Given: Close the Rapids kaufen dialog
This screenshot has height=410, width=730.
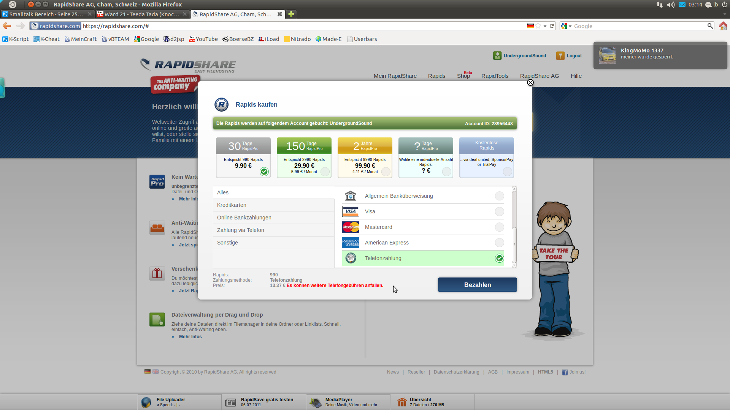Looking at the screenshot, I should coord(530,82).
